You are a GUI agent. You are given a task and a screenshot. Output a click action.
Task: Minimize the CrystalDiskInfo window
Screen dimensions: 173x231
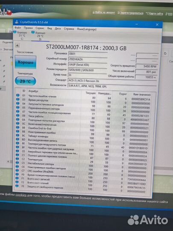pos(137,24)
